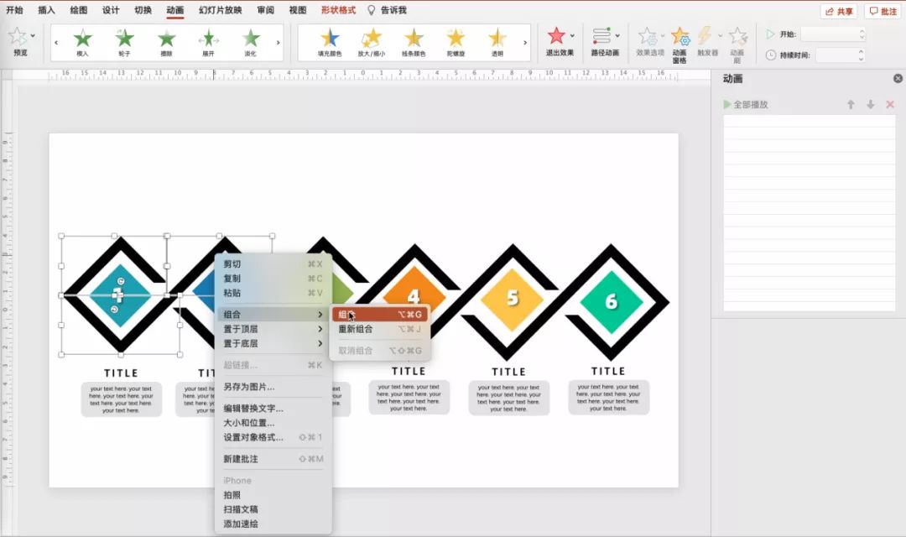Viewport: 906px width, 537px height.
Task: Click inside the 持续时间 duration field
Action: point(836,55)
